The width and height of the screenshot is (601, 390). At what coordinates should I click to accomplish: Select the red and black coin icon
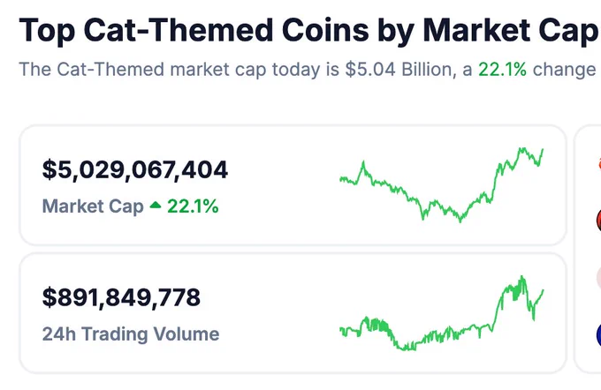coord(598,221)
